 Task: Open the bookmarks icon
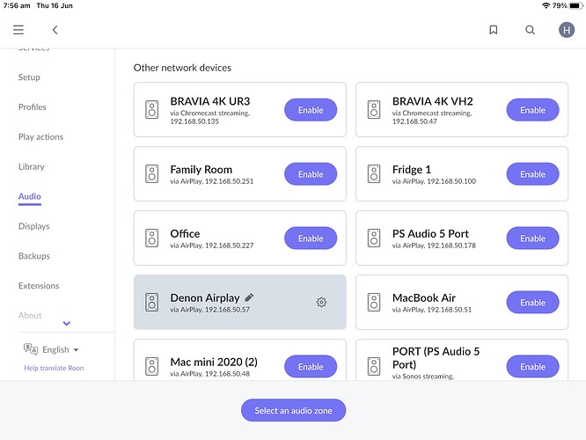click(x=494, y=30)
